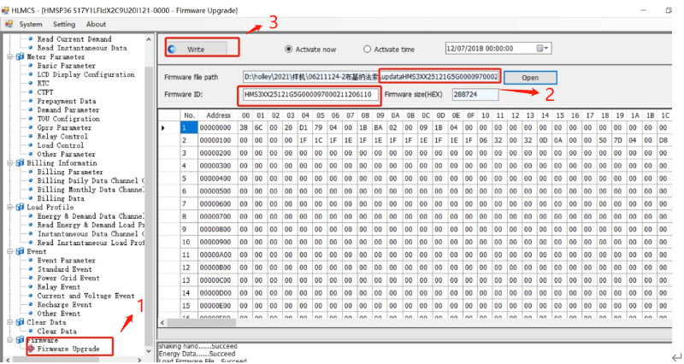
Task: Click the bullet icon beside Recharge Event
Action: point(31,304)
